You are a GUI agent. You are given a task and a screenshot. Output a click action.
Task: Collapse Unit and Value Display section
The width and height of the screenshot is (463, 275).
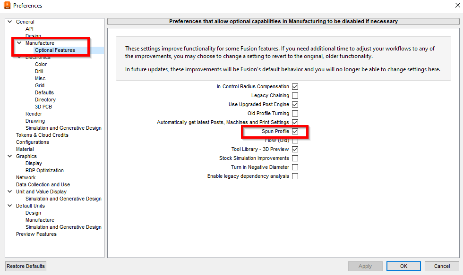click(9, 191)
